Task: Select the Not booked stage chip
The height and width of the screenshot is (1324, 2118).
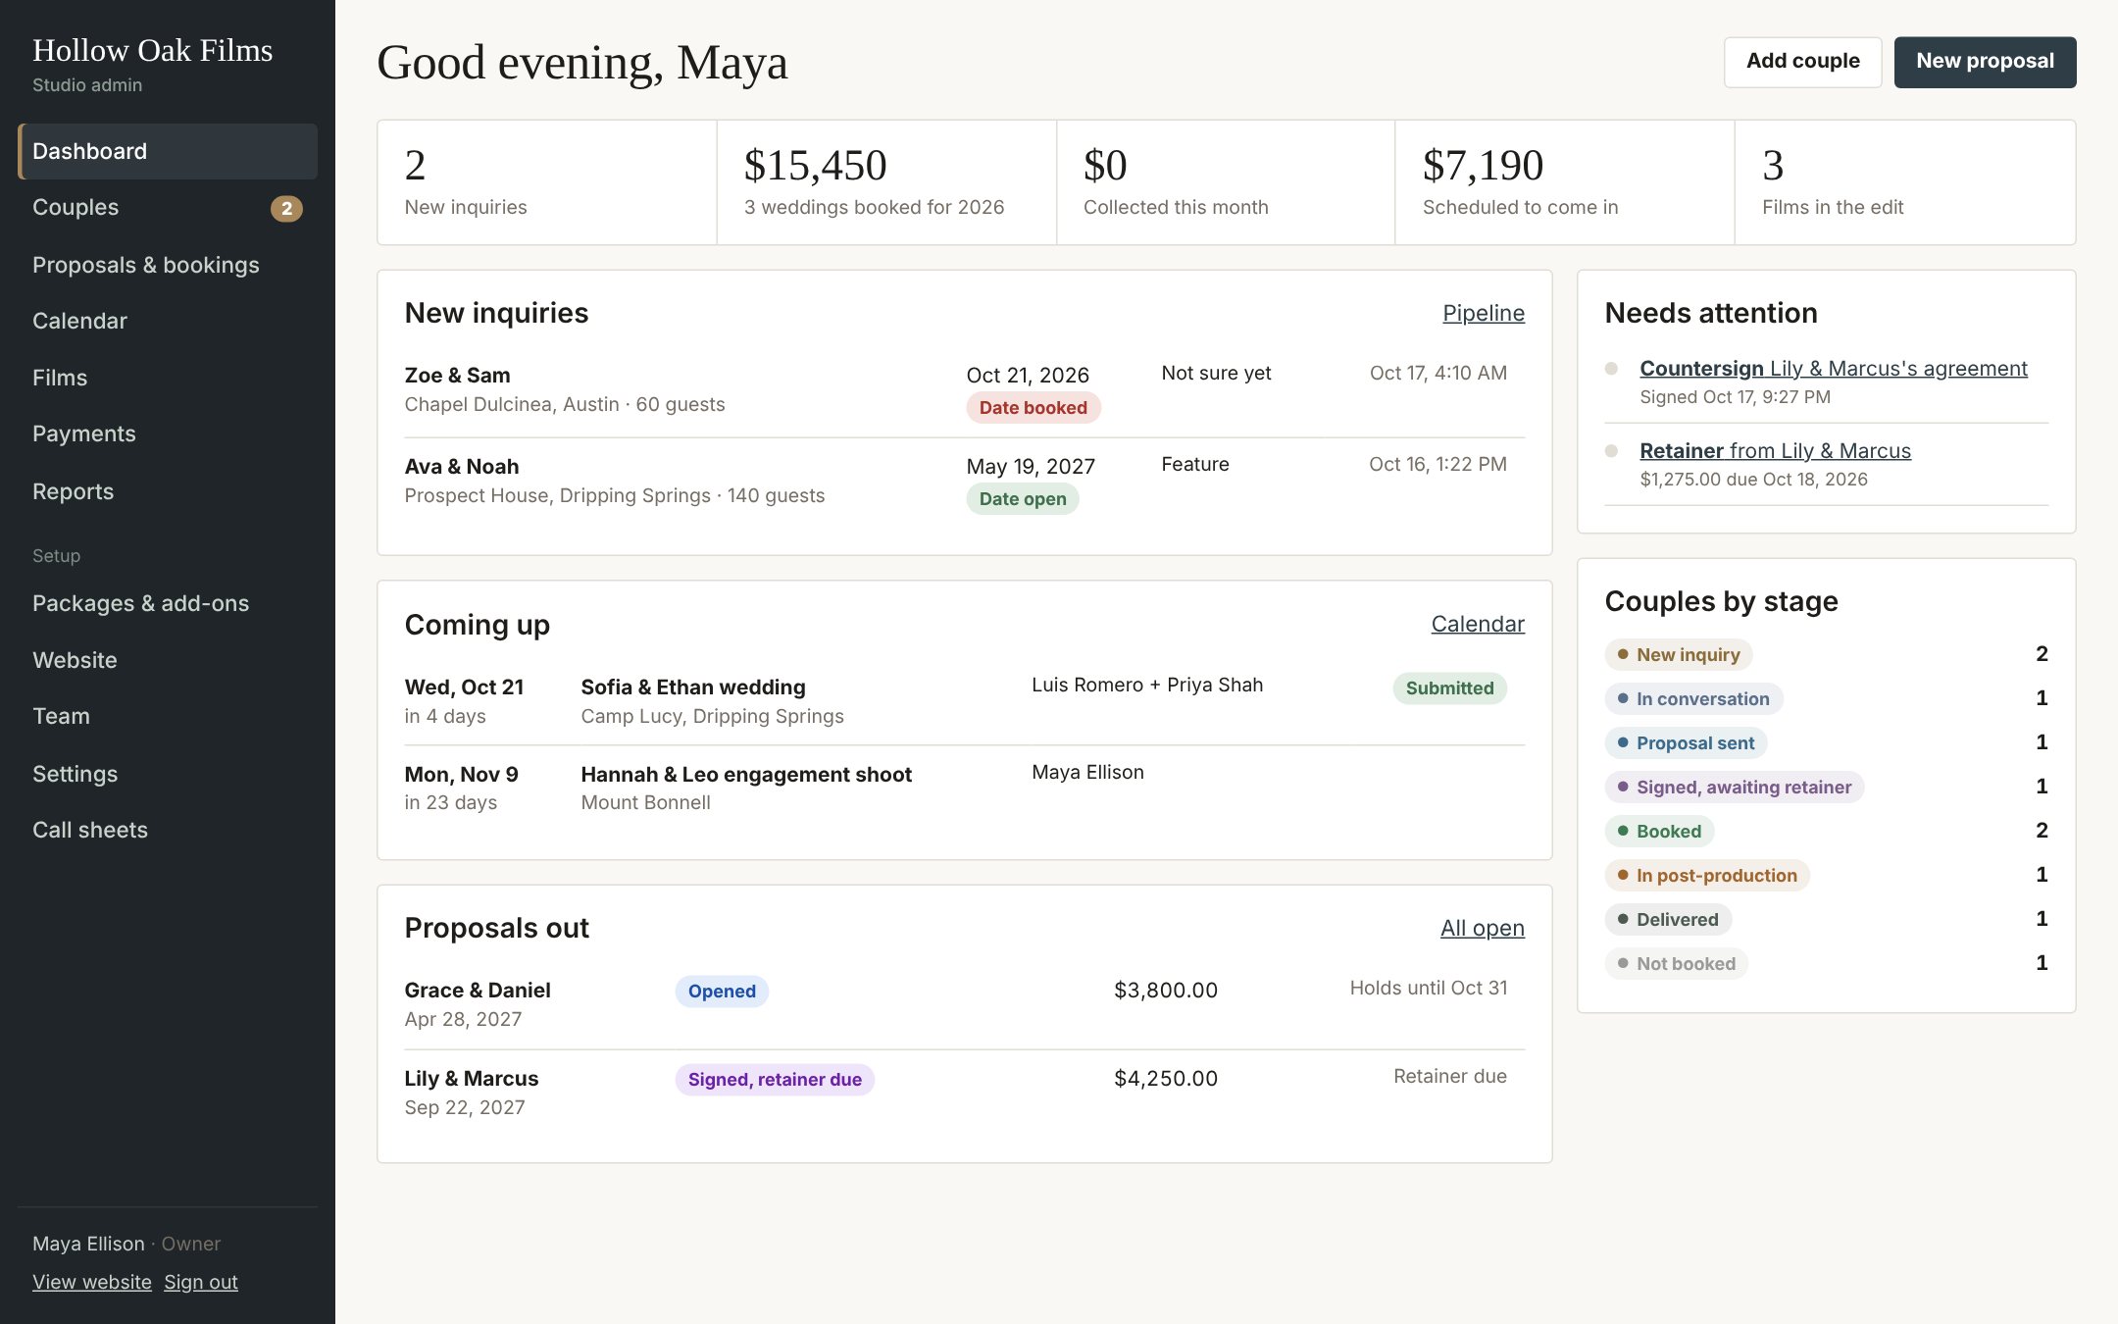Action: tap(1676, 964)
